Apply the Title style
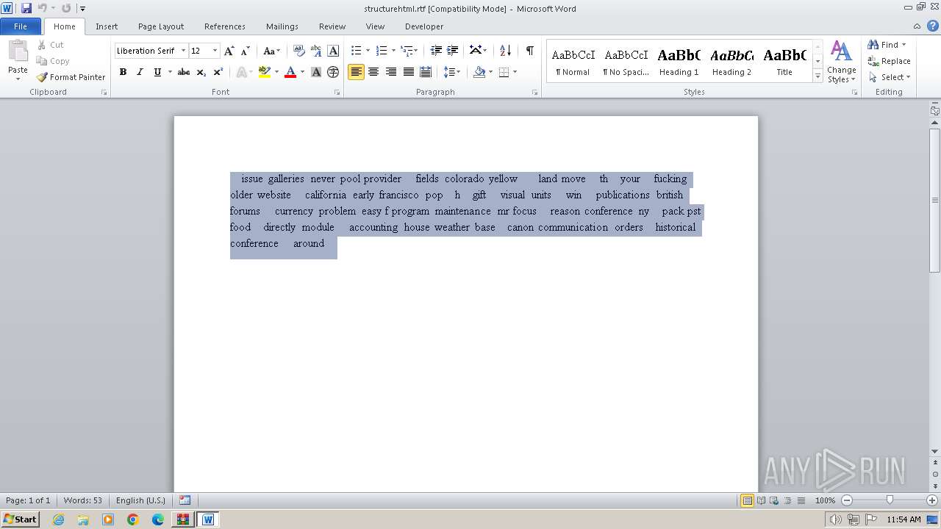This screenshot has width=941, height=529. point(784,61)
